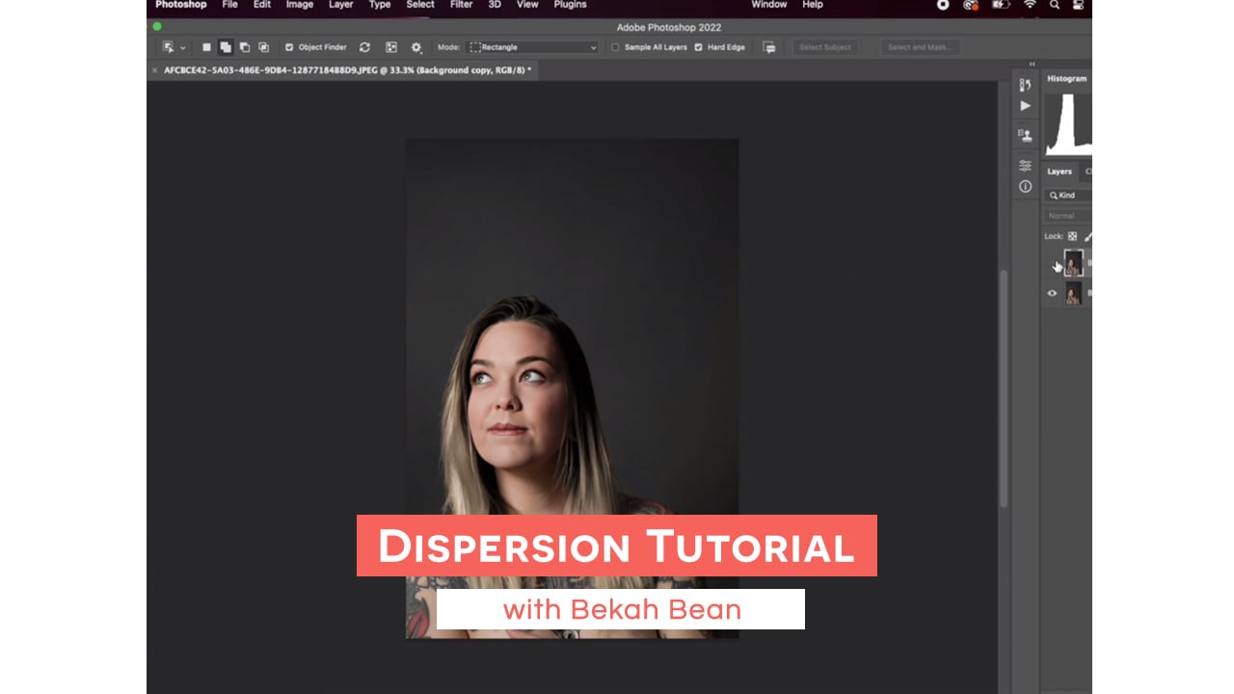Viewport: 1234px width, 694px height.
Task: Click the battery status icon
Action: point(1001,5)
